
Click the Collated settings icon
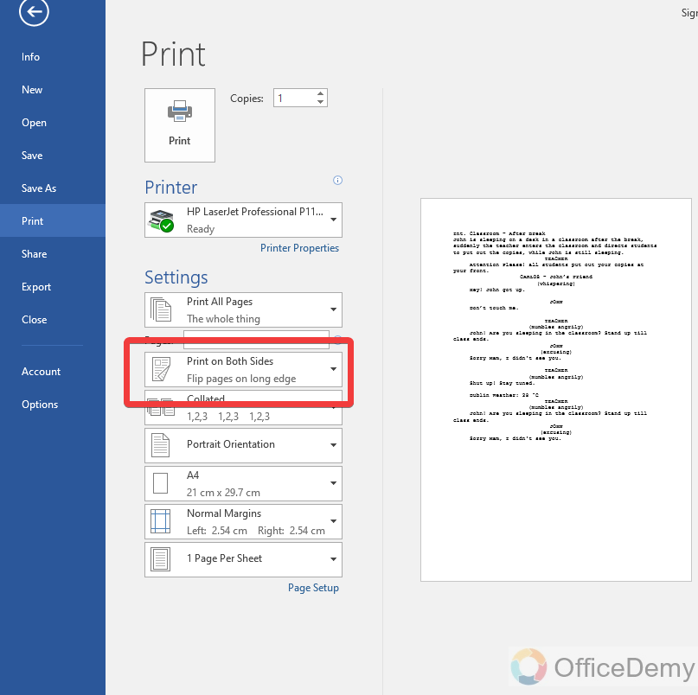(160, 406)
